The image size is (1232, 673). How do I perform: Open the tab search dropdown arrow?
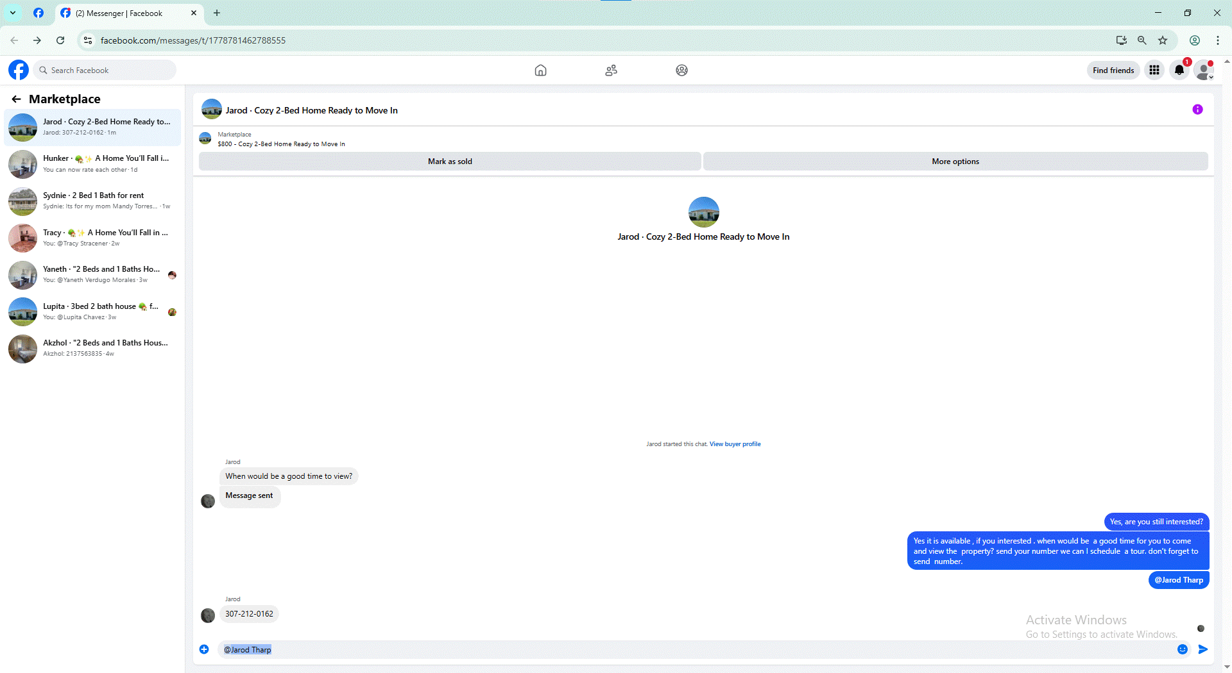[x=13, y=13]
